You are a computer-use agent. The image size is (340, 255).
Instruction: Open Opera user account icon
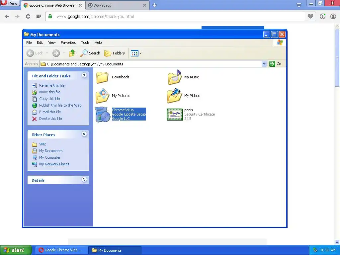[x=333, y=16]
